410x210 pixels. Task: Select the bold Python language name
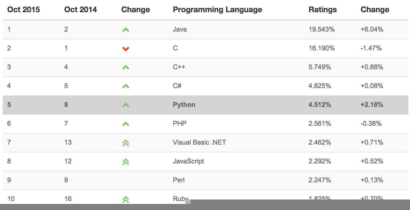coord(184,105)
